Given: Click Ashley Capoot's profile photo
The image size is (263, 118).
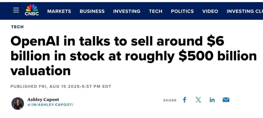Looking at the screenshot, I should click(x=18, y=103).
